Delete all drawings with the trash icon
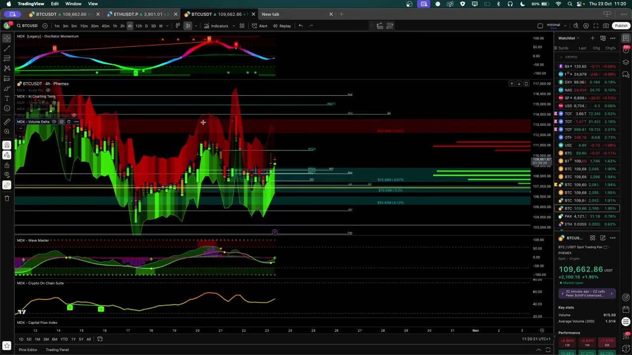Viewport: 632px width, 355px height. click(x=7, y=198)
